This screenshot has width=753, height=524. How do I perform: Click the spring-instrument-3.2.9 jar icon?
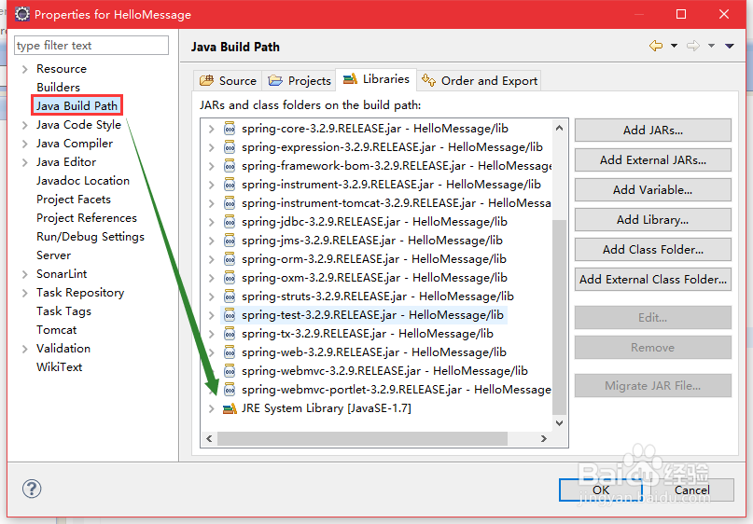230,185
